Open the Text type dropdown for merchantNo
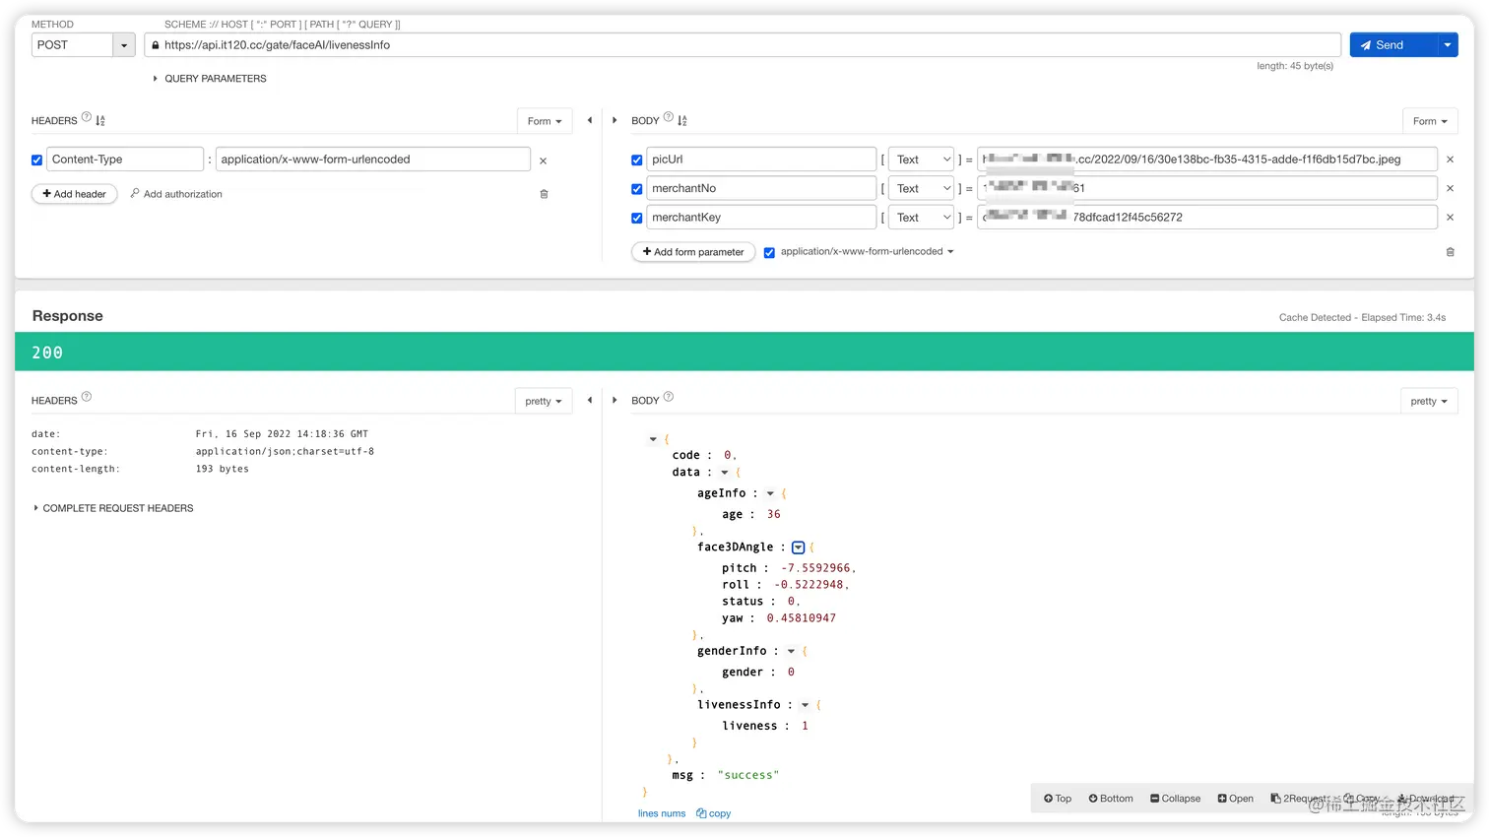Screen dimensions: 1489x837 pos(922,188)
